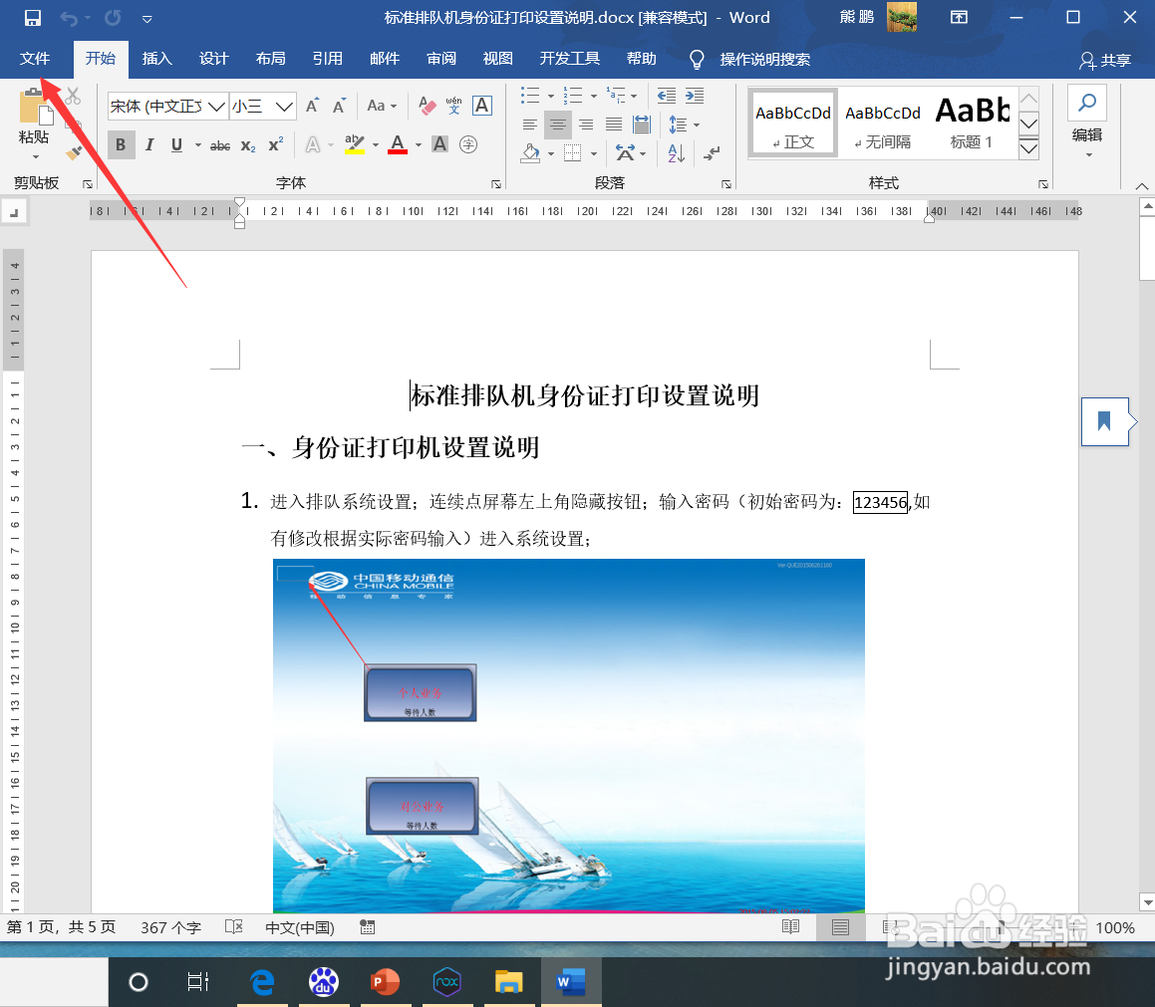The height and width of the screenshot is (1007, 1155).
Task: Toggle bold formatting
Action: point(121,145)
